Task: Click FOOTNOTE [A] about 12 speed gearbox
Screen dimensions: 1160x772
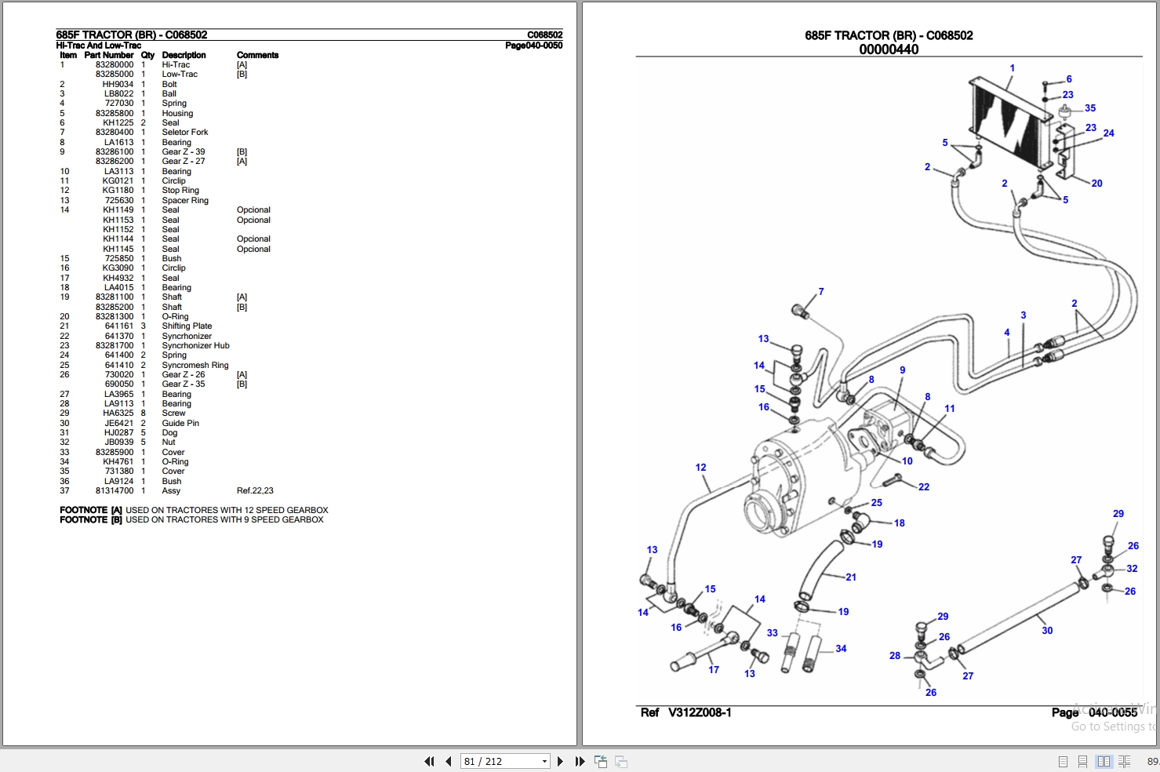Action: click(194, 510)
